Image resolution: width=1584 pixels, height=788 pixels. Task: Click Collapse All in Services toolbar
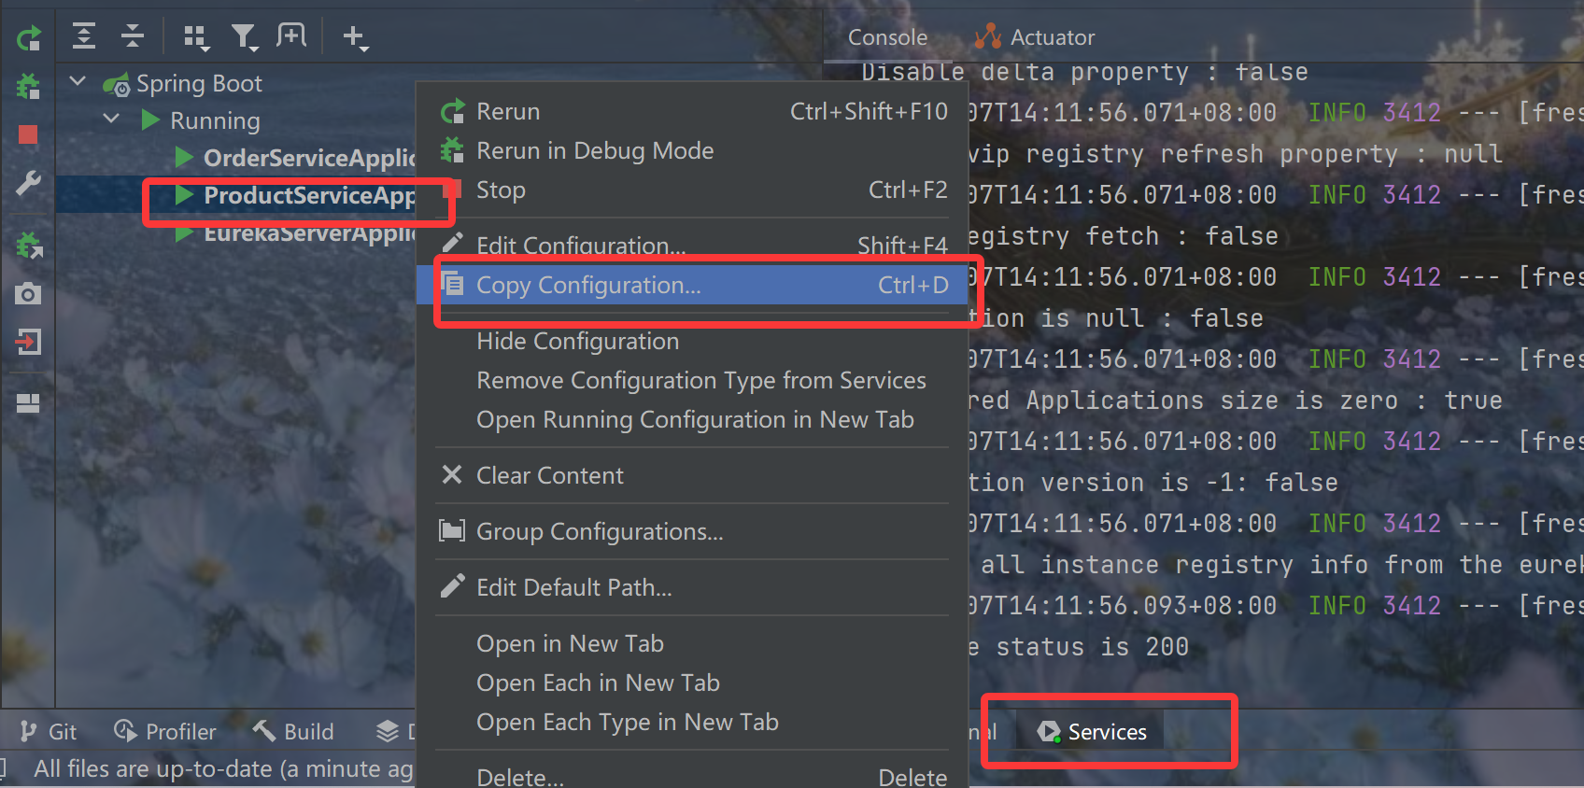(133, 36)
